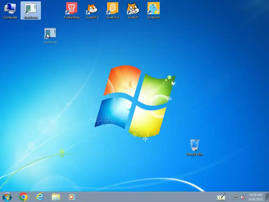Click the "Computer" label text
The height and width of the screenshot is (202, 269).
pyautogui.click(x=10, y=17)
